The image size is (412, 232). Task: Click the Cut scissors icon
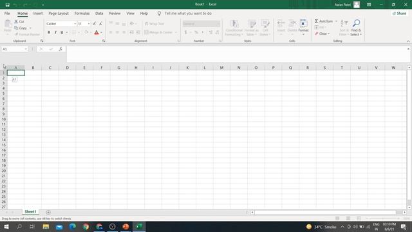(16, 21)
